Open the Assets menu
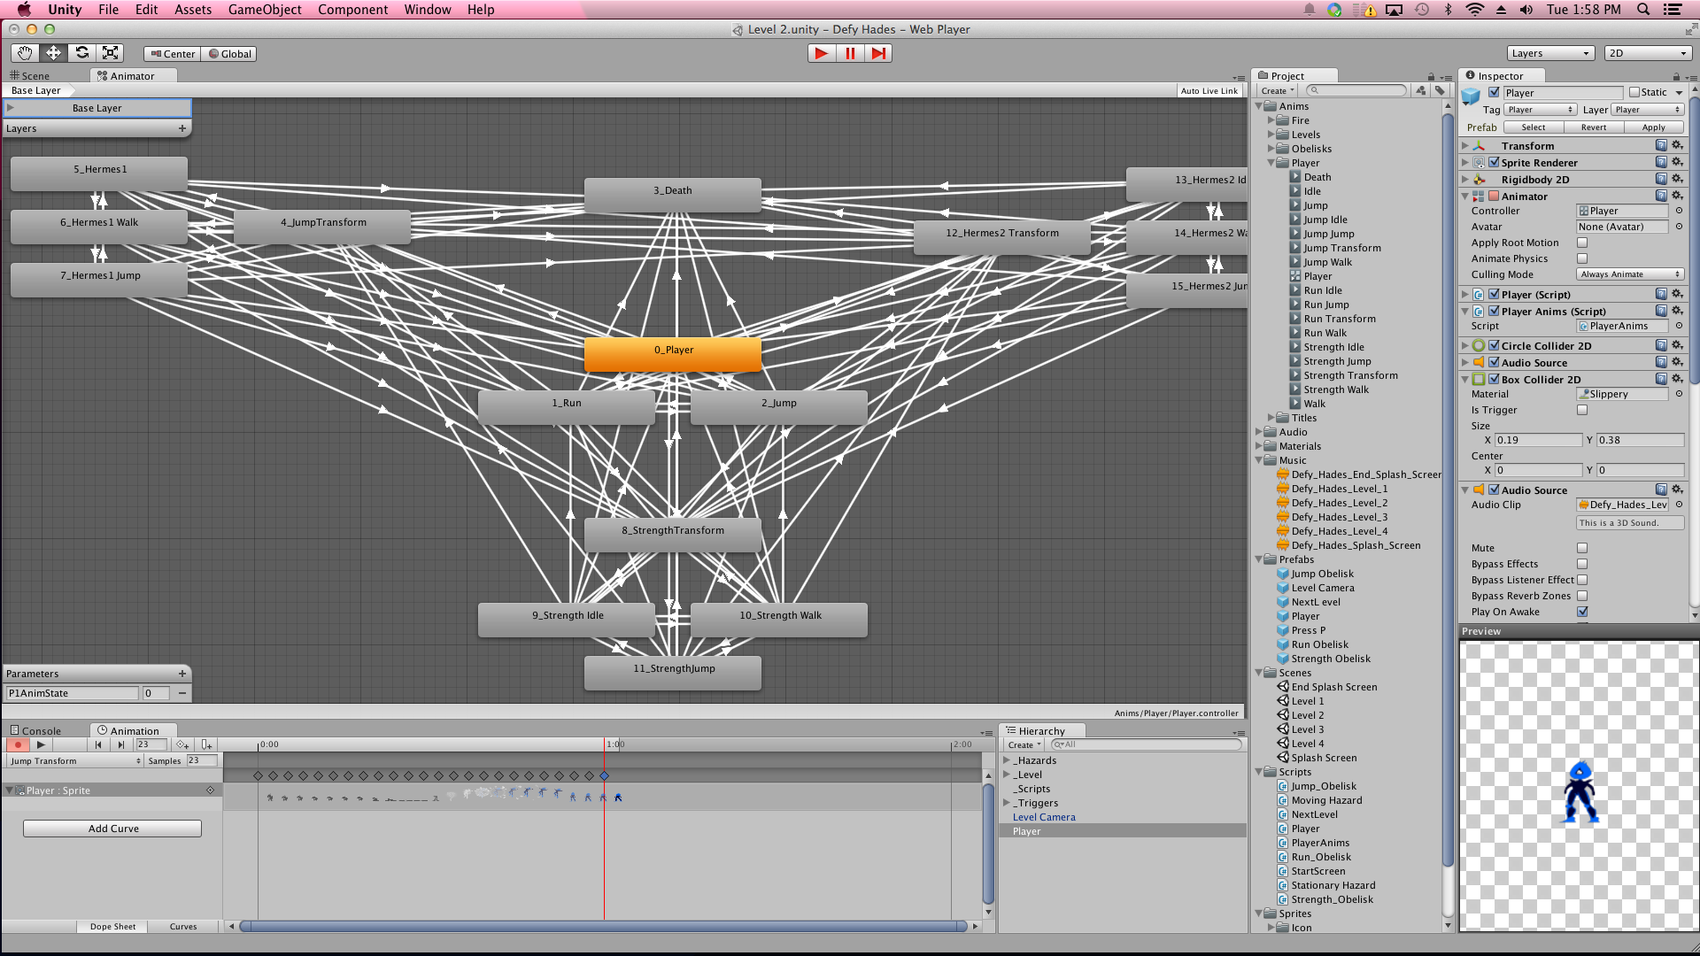The height and width of the screenshot is (956, 1700). pyautogui.click(x=193, y=10)
